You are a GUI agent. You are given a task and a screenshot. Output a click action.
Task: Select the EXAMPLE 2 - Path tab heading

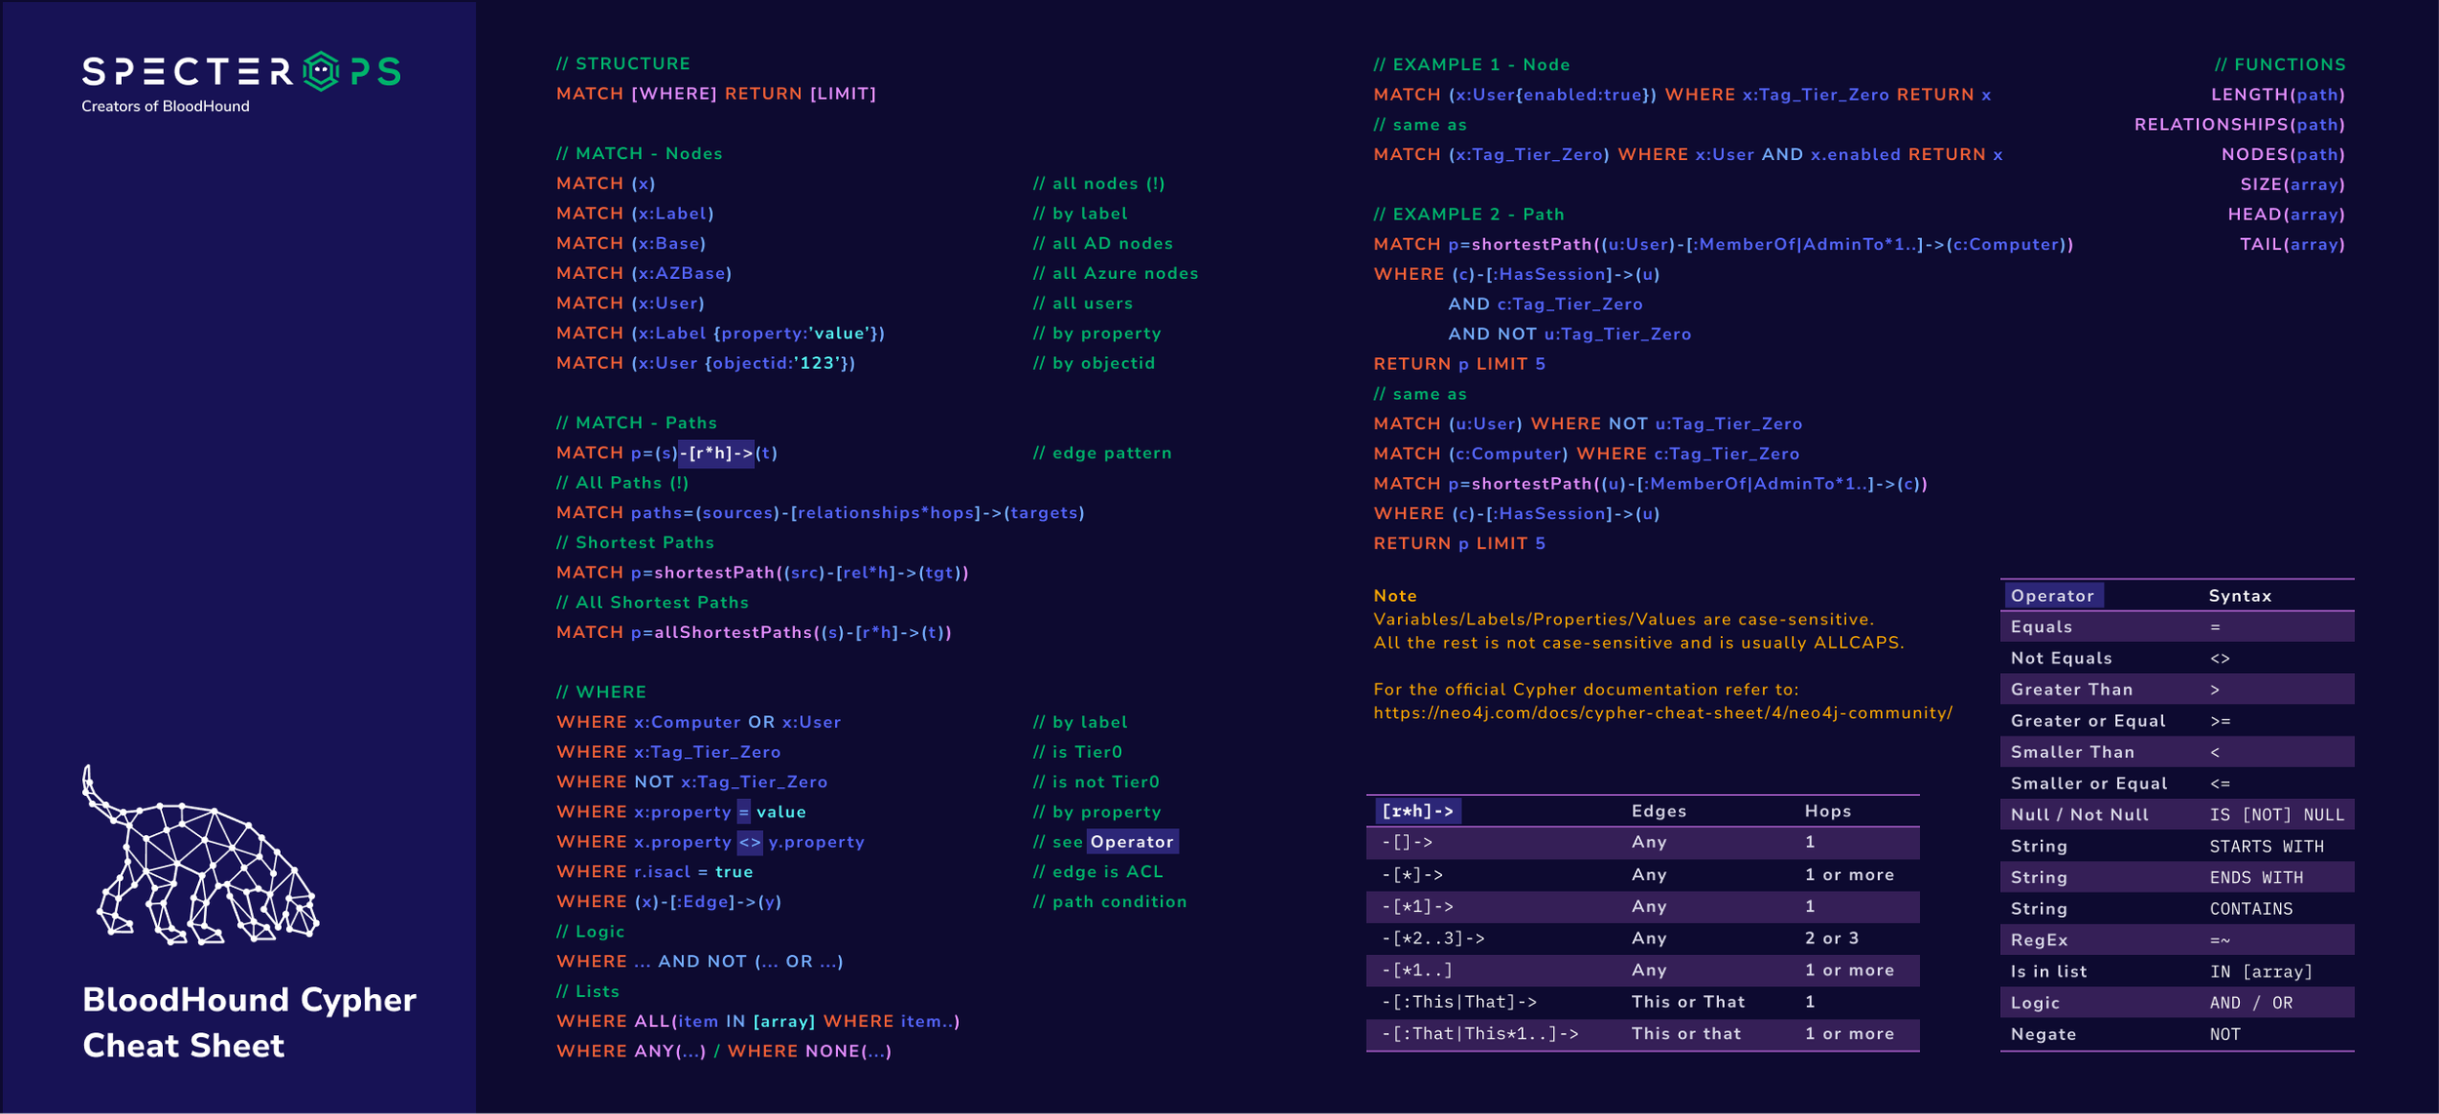pos(1468,214)
